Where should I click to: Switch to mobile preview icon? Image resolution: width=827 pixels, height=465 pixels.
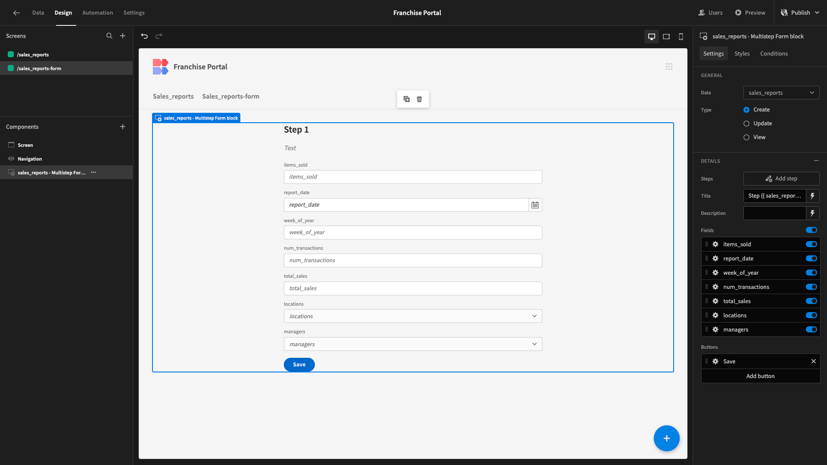681,37
